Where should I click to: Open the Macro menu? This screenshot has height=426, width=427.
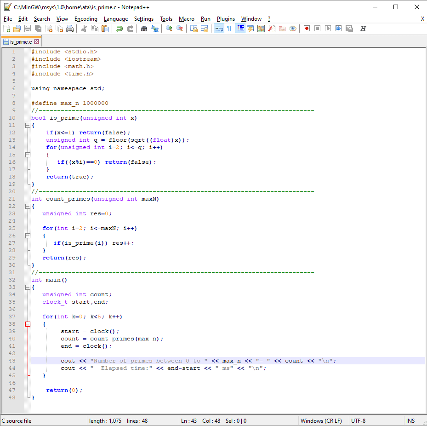click(x=187, y=19)
